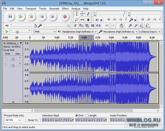165x131 pixels.
Task: Click the horizontal scrollbar right arrow
Action: pos(158,110)
